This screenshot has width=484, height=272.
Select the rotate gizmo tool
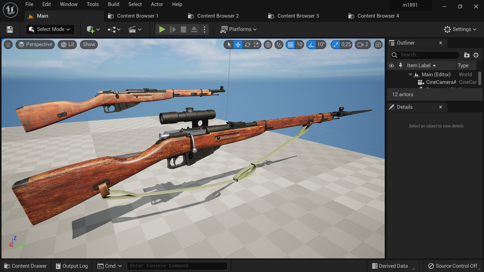pos(247,45)
